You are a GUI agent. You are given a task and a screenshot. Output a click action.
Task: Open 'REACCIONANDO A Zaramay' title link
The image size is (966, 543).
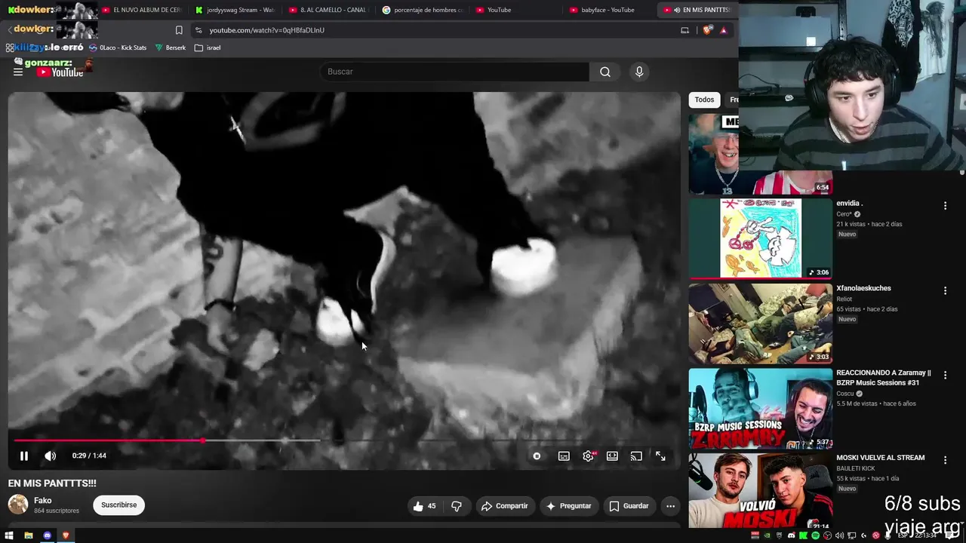click(x=884, y=378)
